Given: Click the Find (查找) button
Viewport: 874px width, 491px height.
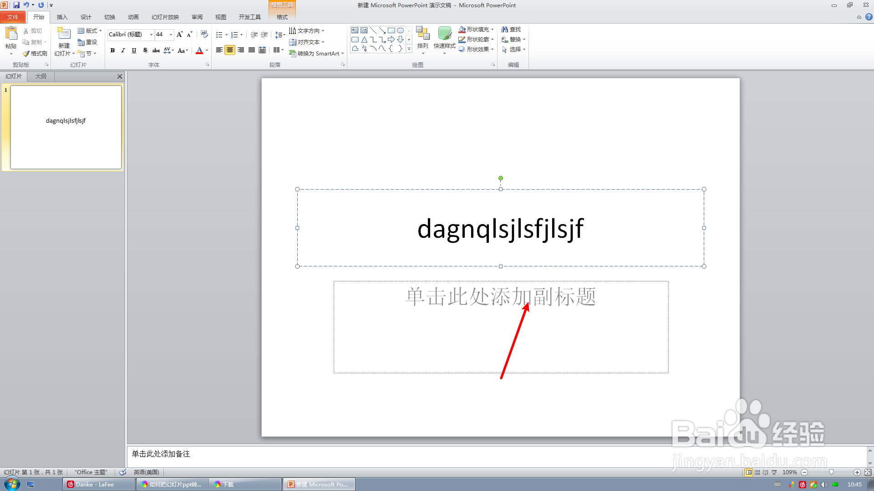Looking at the screenshot, I should 511,30.
